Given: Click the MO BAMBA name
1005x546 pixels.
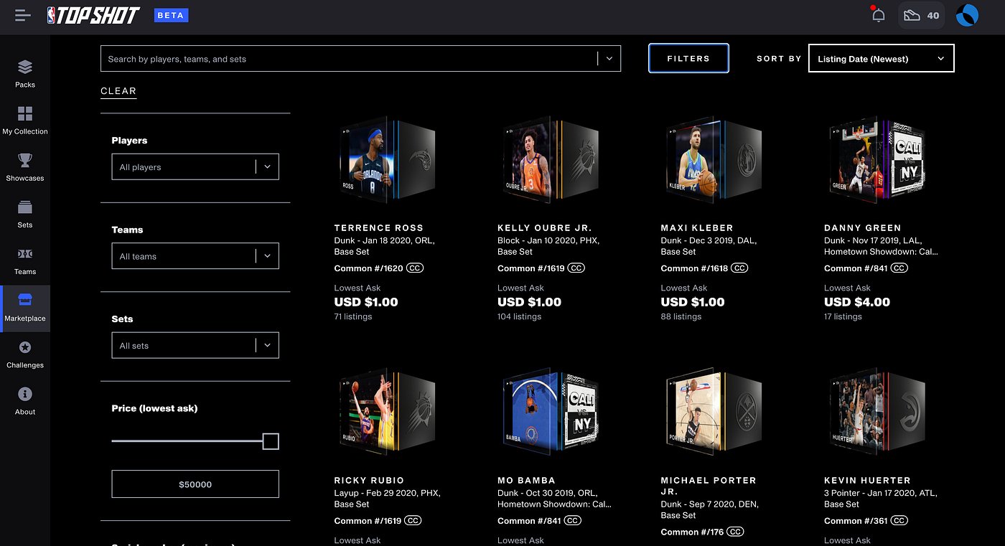Looking at the screenshot, I should tap(526, 480).
